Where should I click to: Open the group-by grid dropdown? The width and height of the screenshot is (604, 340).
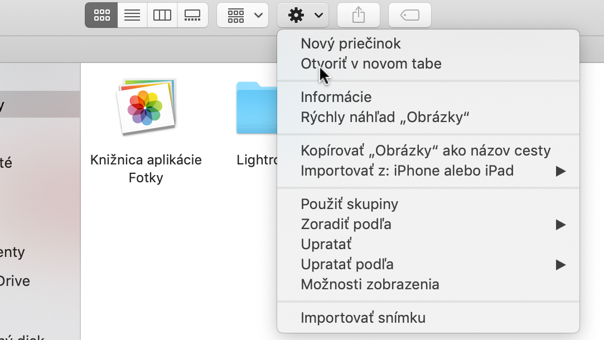tap(243, 16)
